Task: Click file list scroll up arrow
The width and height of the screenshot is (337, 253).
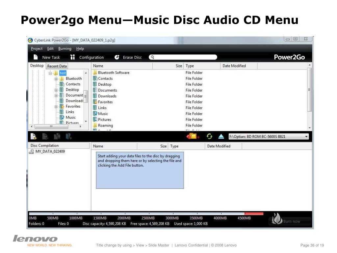Action: tap(309, 65)
